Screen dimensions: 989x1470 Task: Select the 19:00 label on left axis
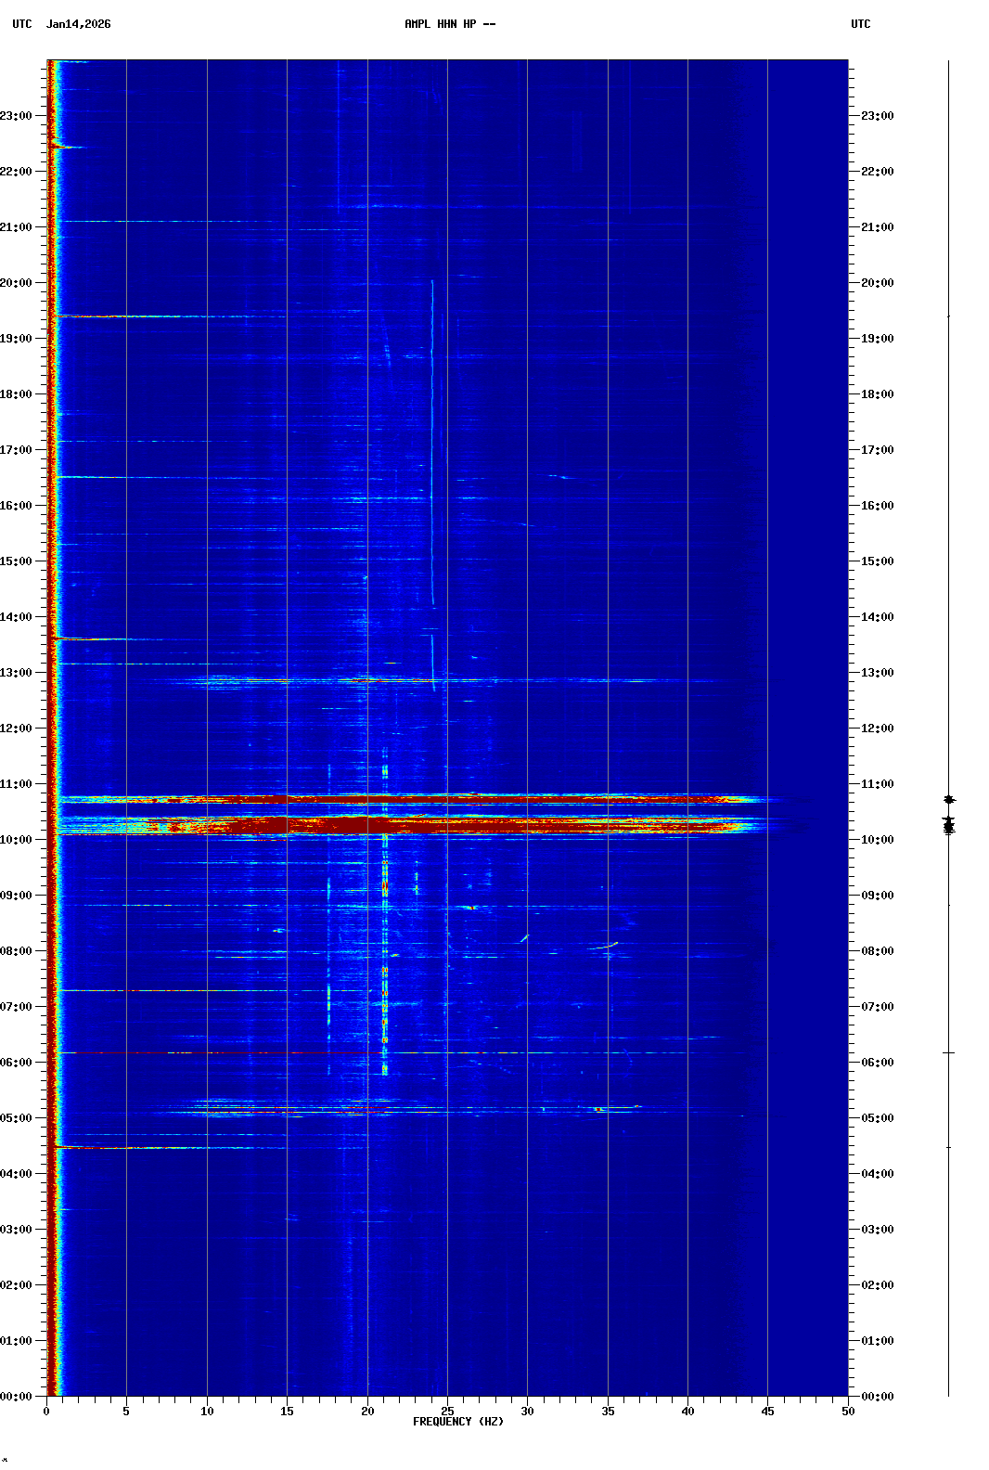[17, 339]
